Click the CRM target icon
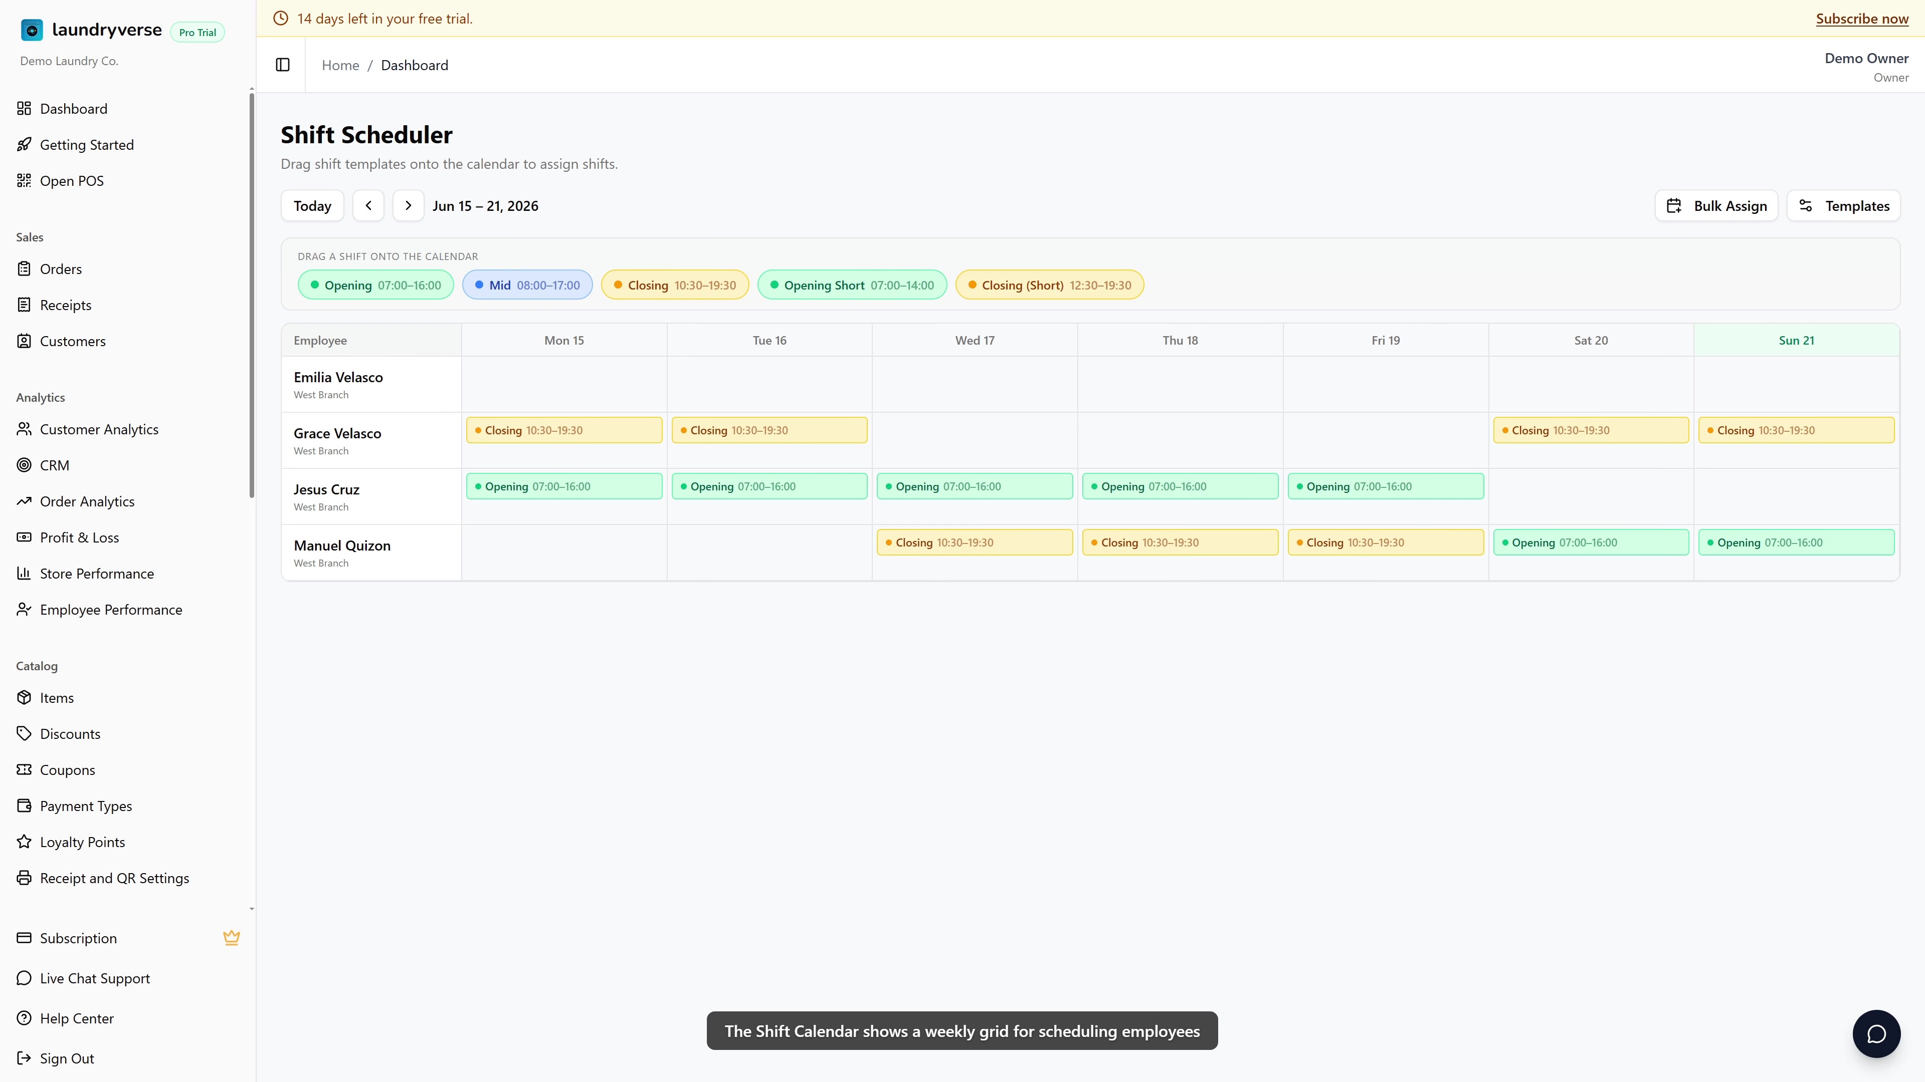1925x1082 pixels. click(24, 465)
